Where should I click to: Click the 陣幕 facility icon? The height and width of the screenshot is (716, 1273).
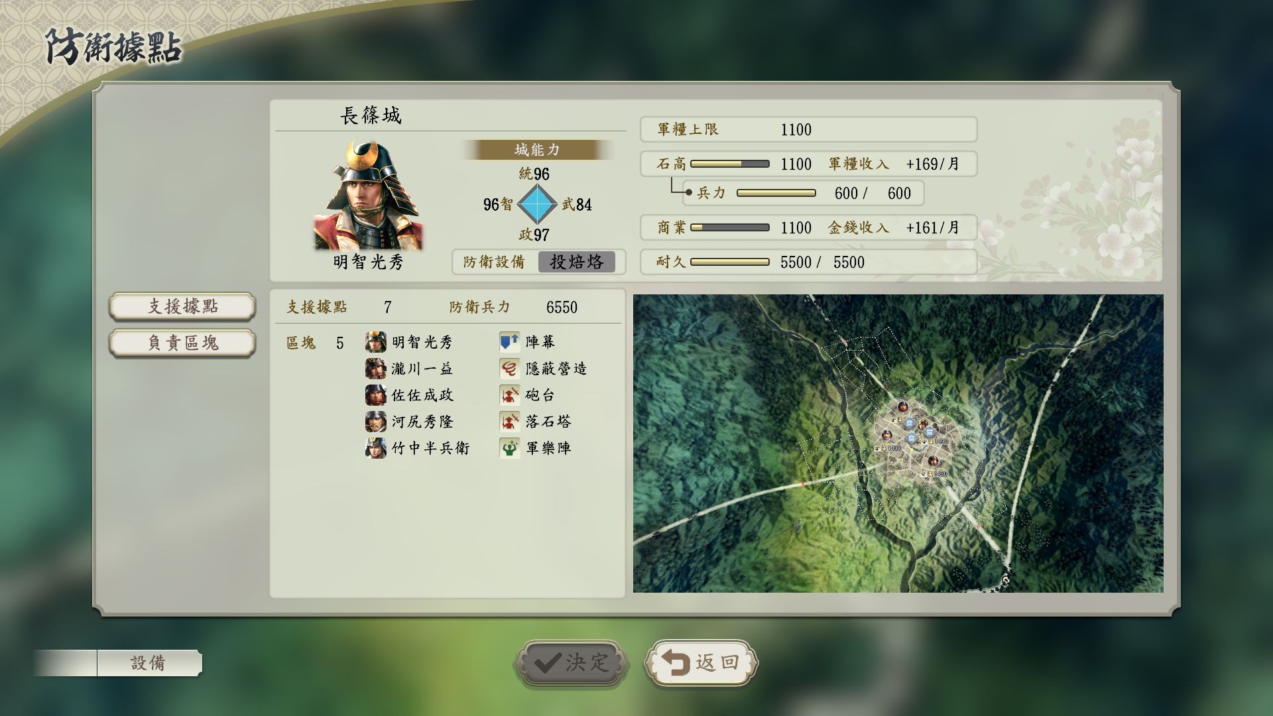pyautogui.click(x=509, y=342)
